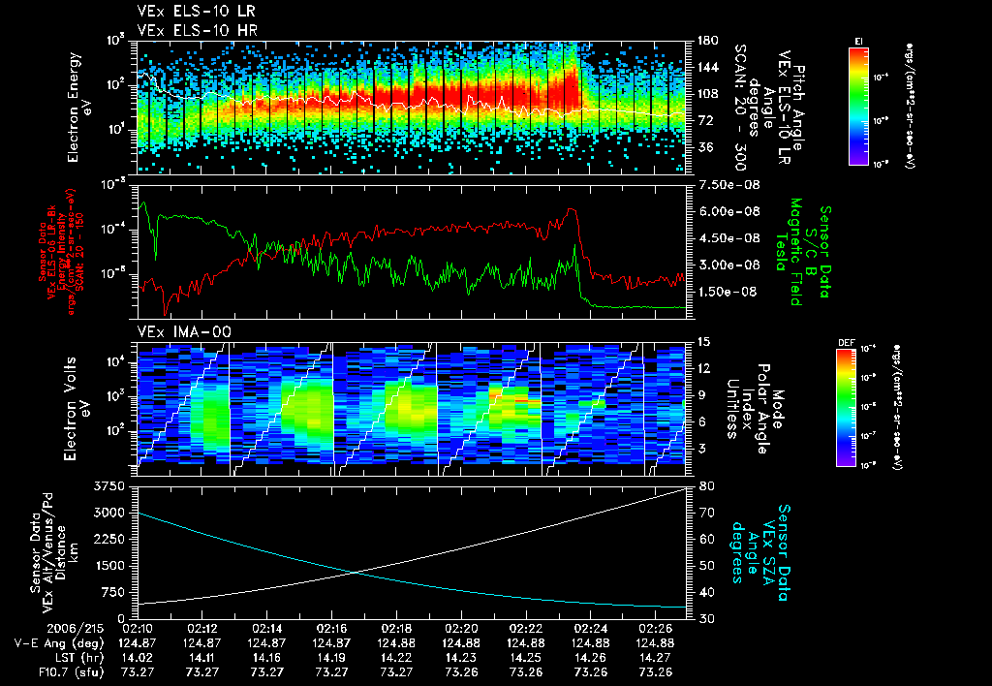The image size is (992, 686).
Task: Click the altitude and SZA line plot panel
Action: [412, 552]
